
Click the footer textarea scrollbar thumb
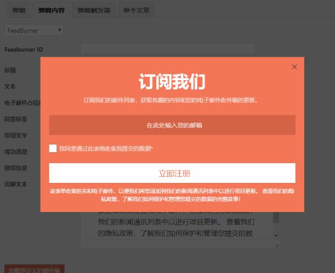[x=276, y=218]
